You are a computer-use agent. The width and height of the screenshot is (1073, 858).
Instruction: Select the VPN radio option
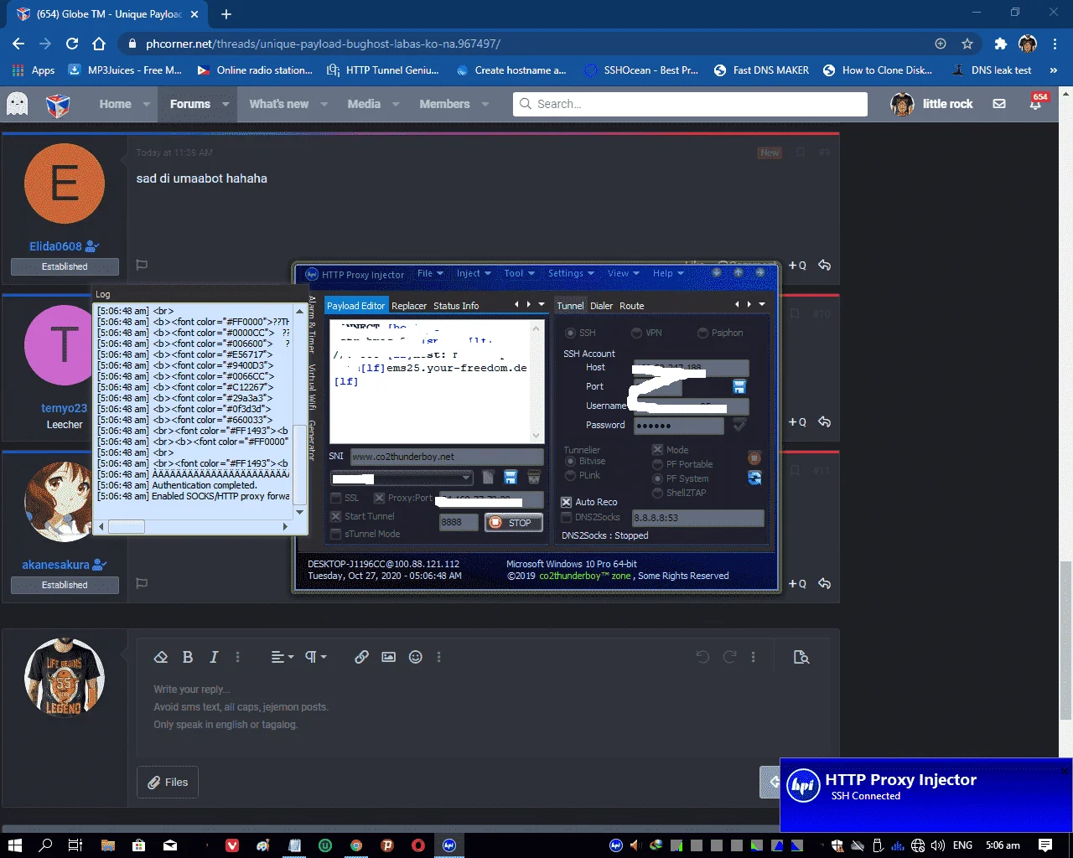click(x=637, y=333)
